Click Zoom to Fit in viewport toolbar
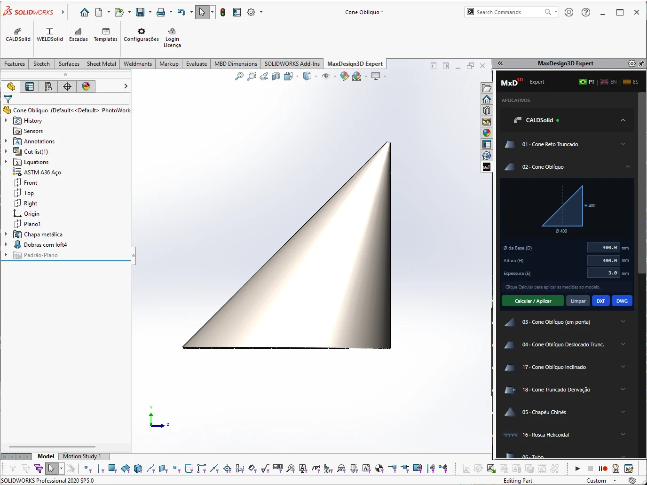 point(239,76)
